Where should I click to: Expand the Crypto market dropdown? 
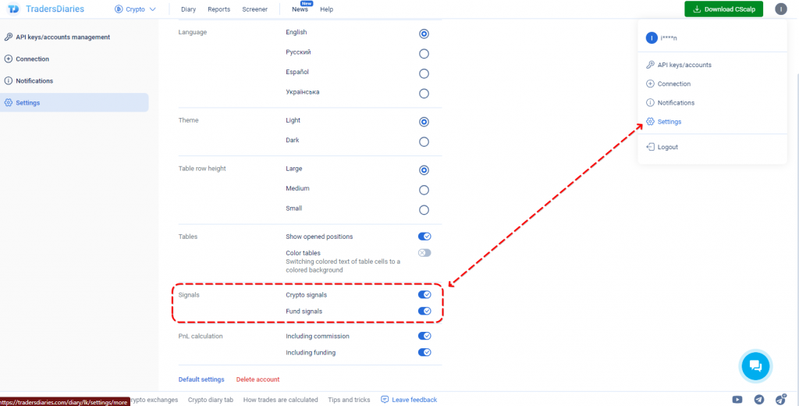tap(135, 9)
